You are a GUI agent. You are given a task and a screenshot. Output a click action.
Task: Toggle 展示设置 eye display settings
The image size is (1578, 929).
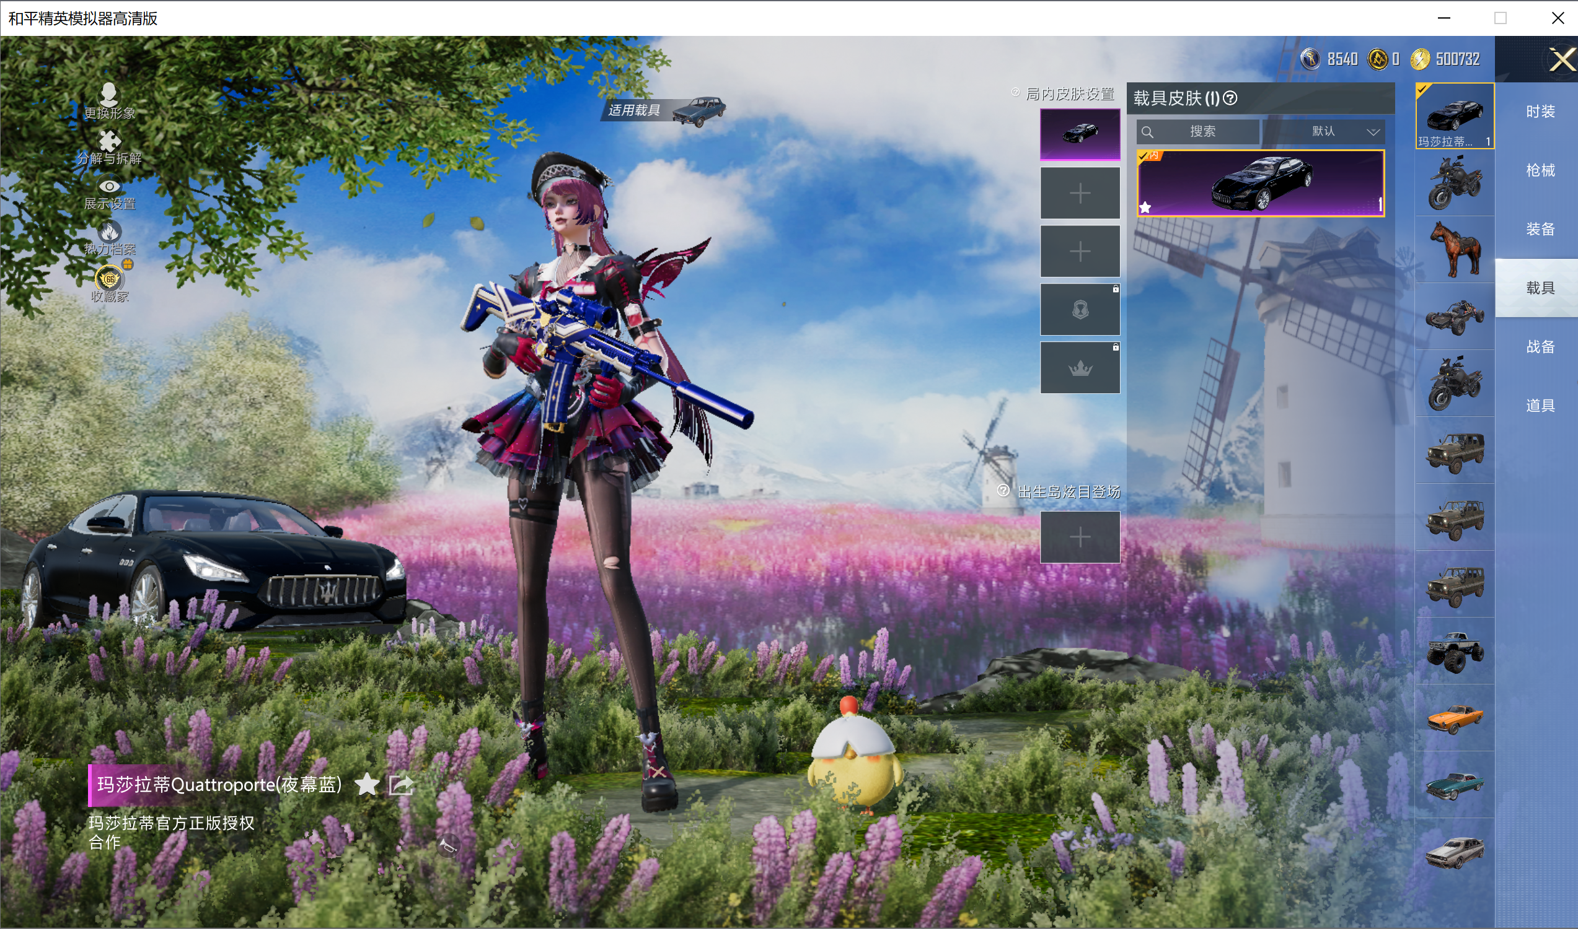pyautogui.click(x=110, y=186)
